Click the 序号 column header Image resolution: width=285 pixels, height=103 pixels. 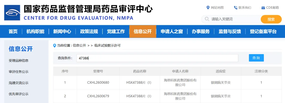point(65,71)
